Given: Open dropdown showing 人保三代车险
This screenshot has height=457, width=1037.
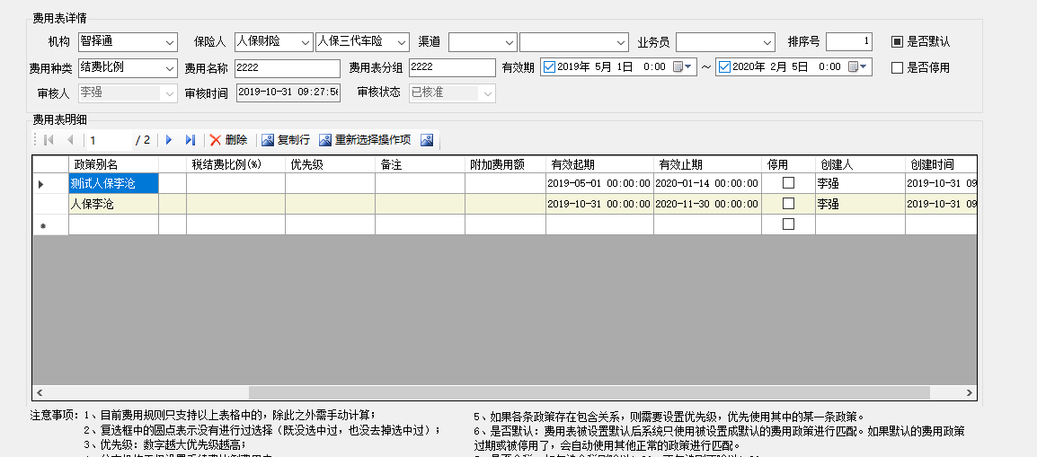Looking at the screenshot, I should coord(402,42).
